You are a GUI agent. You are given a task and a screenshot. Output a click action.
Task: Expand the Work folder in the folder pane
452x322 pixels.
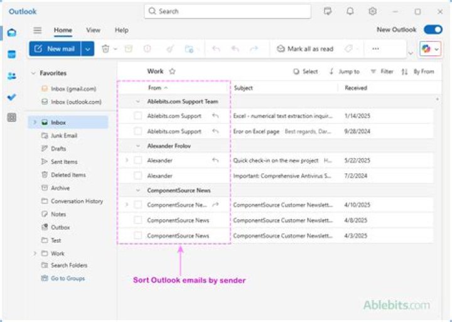tap(35, 254)
